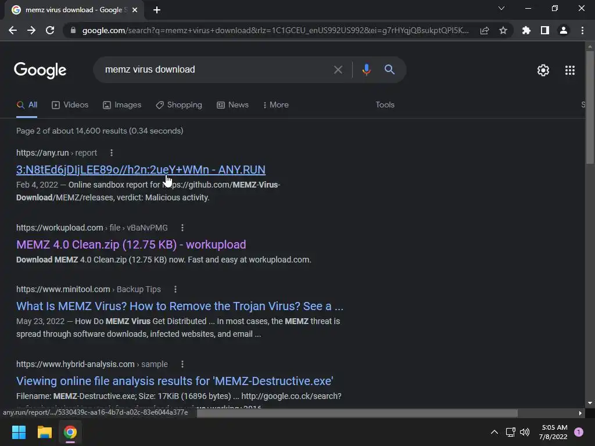Open the Chrome profile avatar
Image resolution: width=595 pixels, height=446 pixels.
[x=564, y=30]
